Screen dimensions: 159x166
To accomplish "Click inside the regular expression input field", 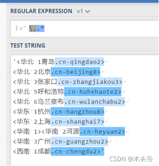I will (85, 28).
